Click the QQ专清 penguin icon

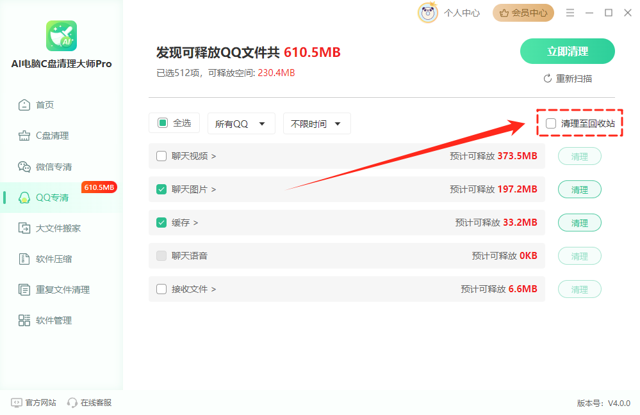[24, 198]
